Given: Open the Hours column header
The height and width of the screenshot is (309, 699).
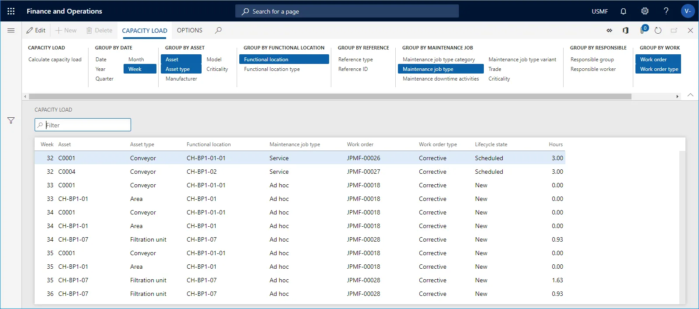Looking at the screenshot, I should coord(556,144).
